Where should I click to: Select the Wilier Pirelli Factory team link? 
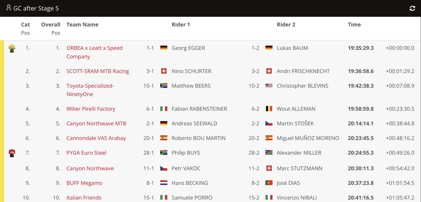pyautogui.click(x=91, y=109)
